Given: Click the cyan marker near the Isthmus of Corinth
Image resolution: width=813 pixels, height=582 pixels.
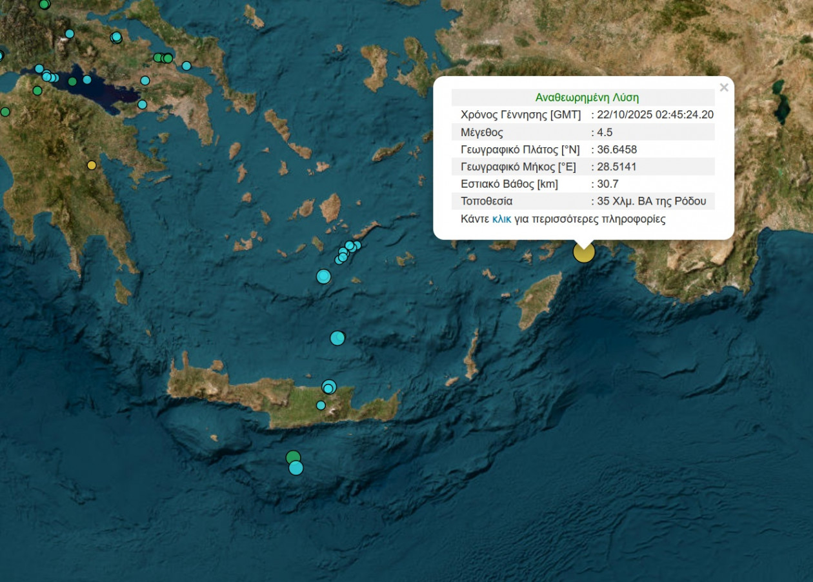Looking at the screenshot, I should point(142,104).
